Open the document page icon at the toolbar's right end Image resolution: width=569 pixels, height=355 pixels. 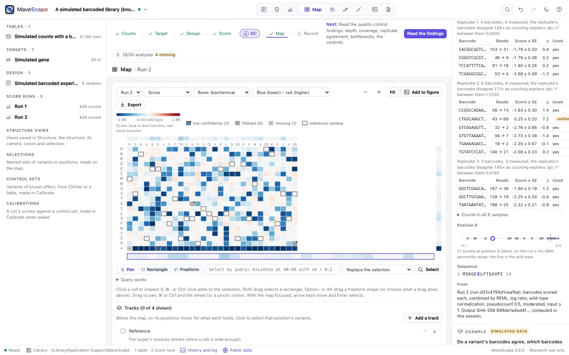point(388,9)
